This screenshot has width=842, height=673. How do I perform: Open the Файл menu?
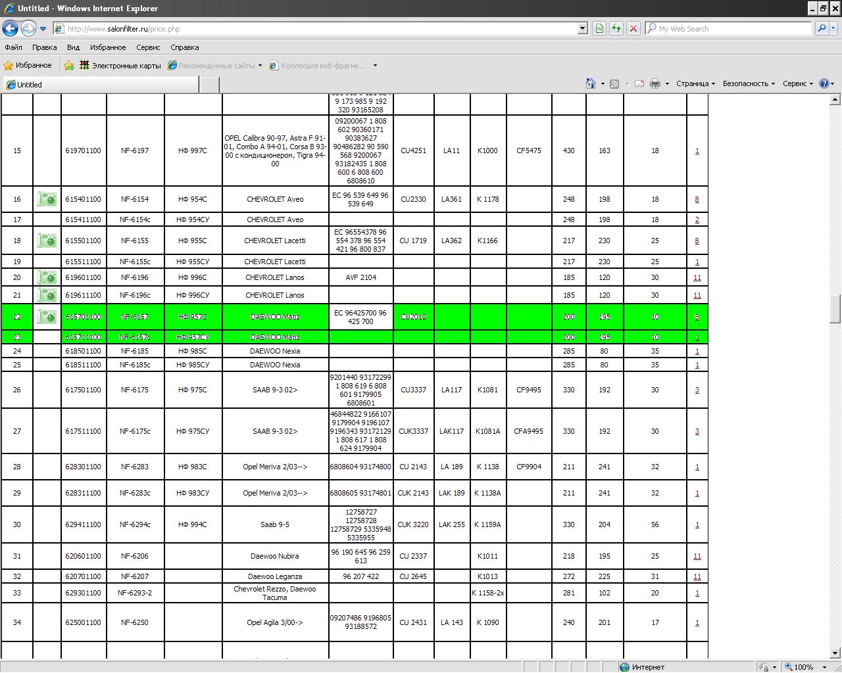[x=13, y=47]
